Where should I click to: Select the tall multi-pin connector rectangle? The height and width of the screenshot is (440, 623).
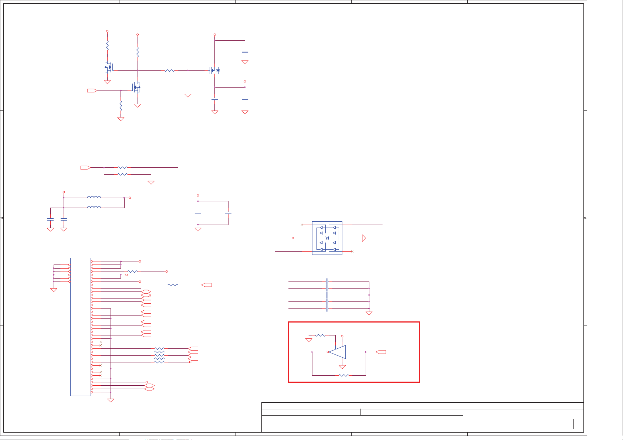(81, 327)
